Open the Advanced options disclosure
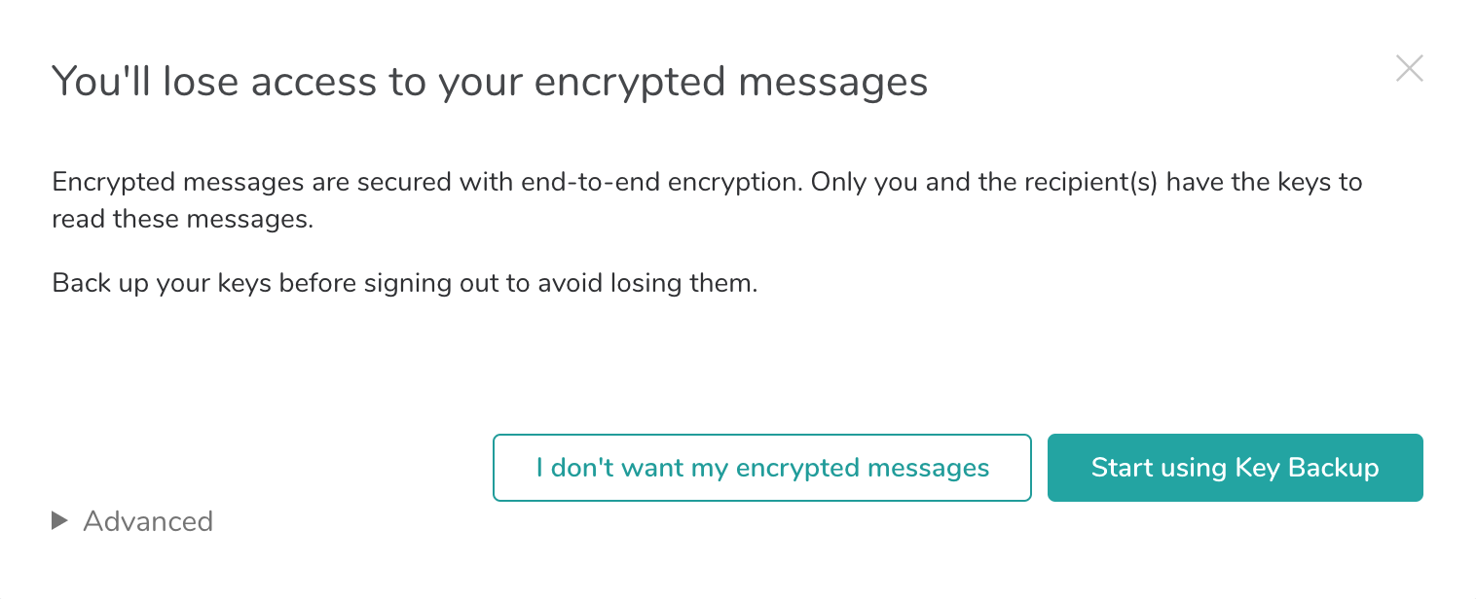Screen dimensions: 1476x599 (x=132, y=521)
